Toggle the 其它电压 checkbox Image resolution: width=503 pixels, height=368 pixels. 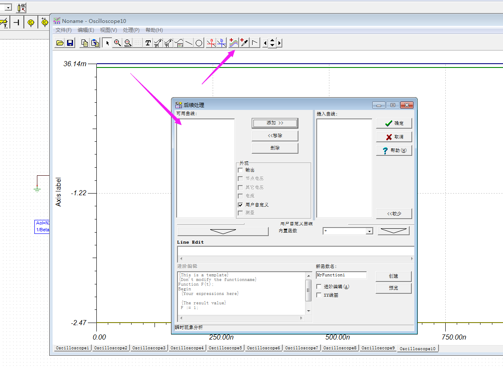240,187
